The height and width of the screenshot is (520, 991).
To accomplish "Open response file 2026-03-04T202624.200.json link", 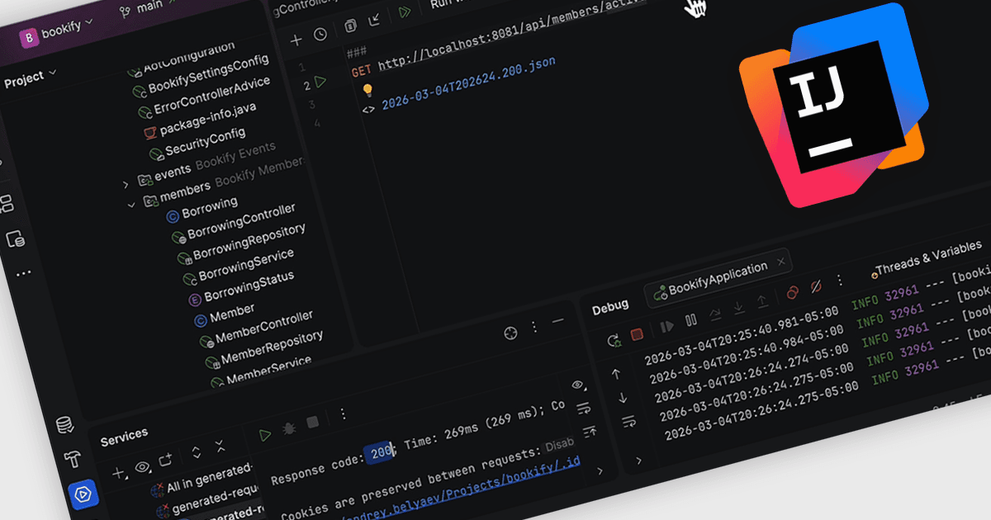I will coord(468,84).
